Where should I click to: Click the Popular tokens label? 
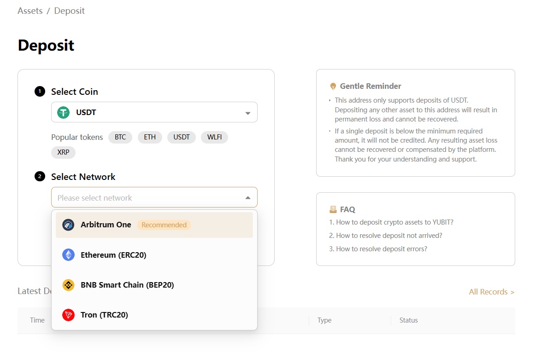77,137
